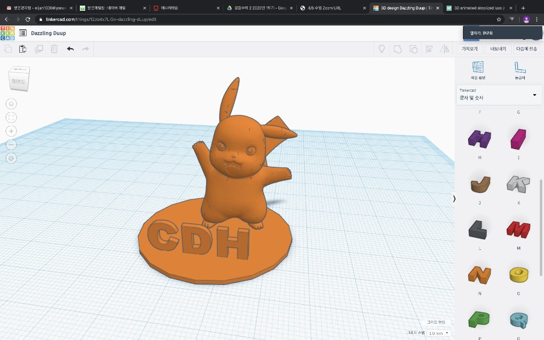Open the 문자 및 숫자 shape category dropdown
Viewport: 544px width, 340px height.
(499, 95)
